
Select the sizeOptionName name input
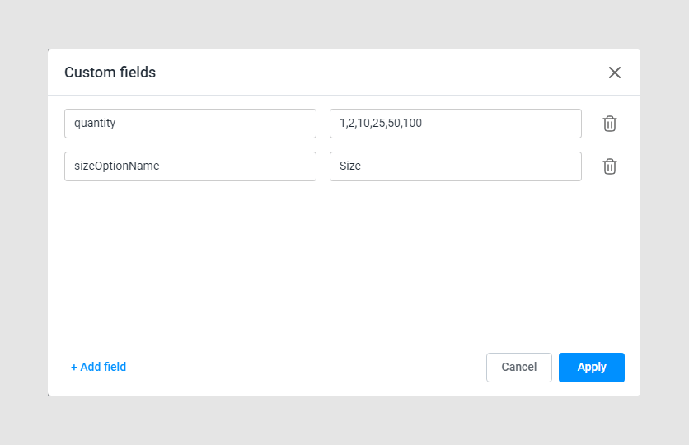(190, 166)
